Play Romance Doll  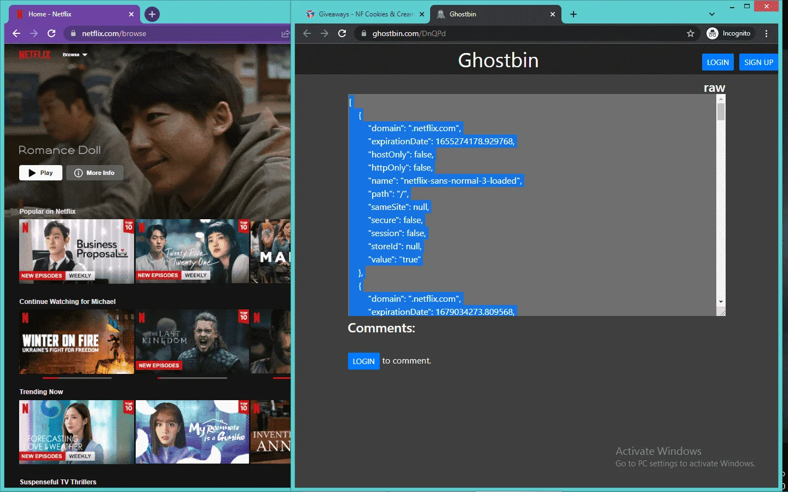point(40,173)
